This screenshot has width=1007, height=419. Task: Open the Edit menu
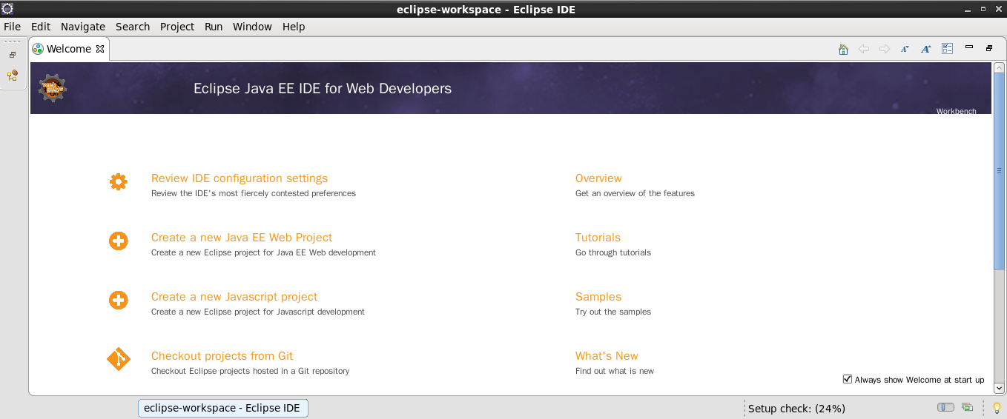pyautogui.click(x=41, y=27)
